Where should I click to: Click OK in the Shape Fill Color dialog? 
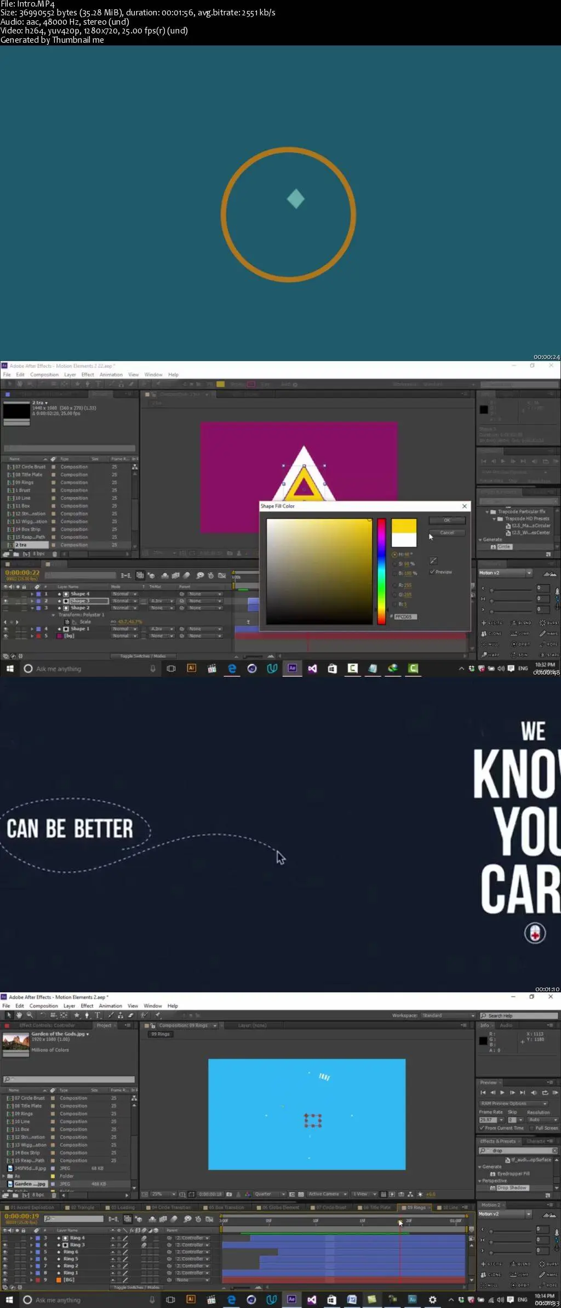tap(447, 520)
